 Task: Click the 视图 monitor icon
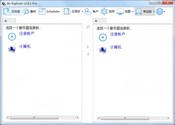click(x=120, y=12)
